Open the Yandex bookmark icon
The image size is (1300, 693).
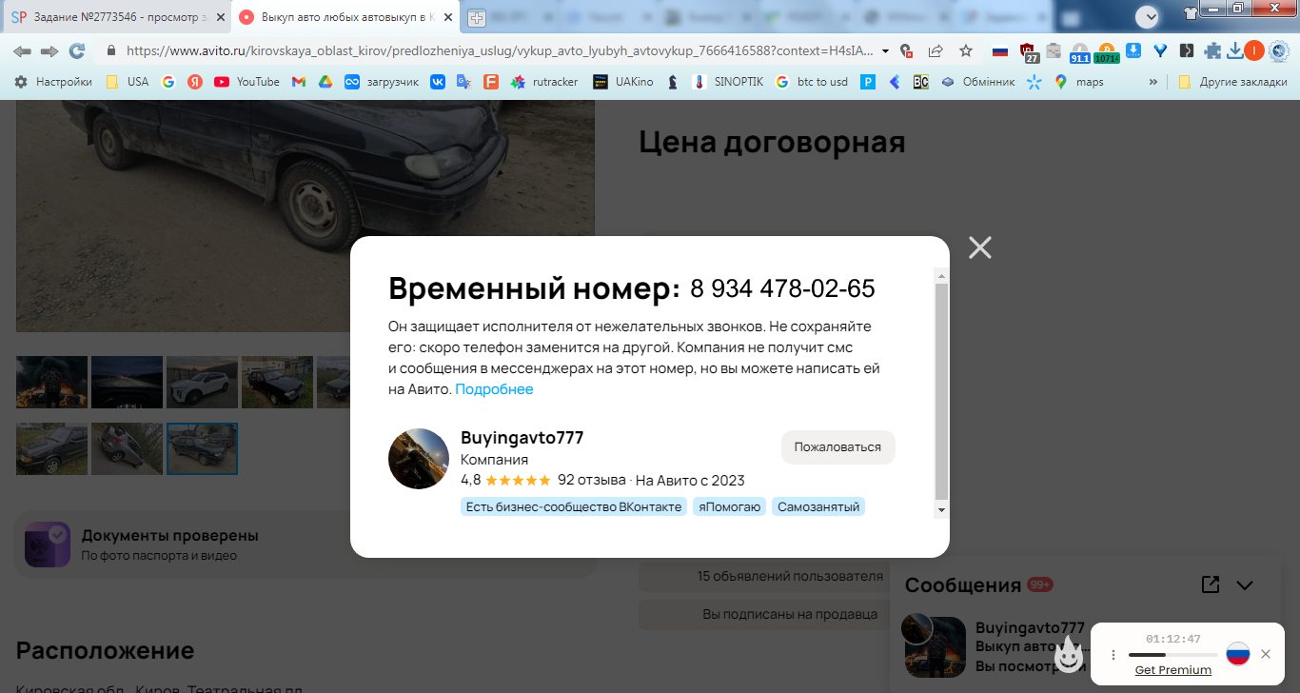coord(195,82)
